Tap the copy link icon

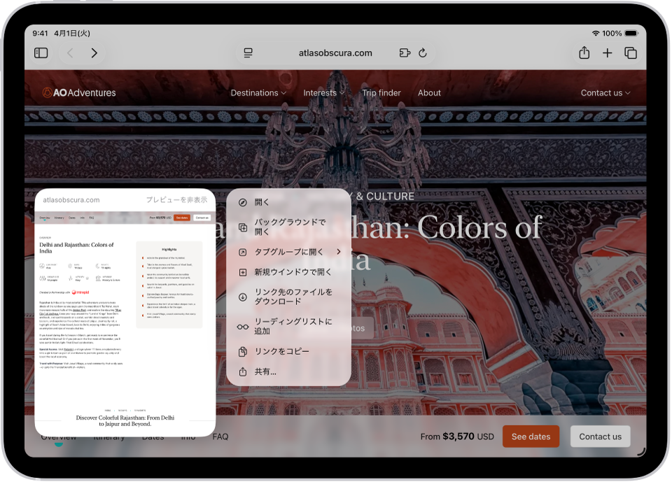coord(243,352)
